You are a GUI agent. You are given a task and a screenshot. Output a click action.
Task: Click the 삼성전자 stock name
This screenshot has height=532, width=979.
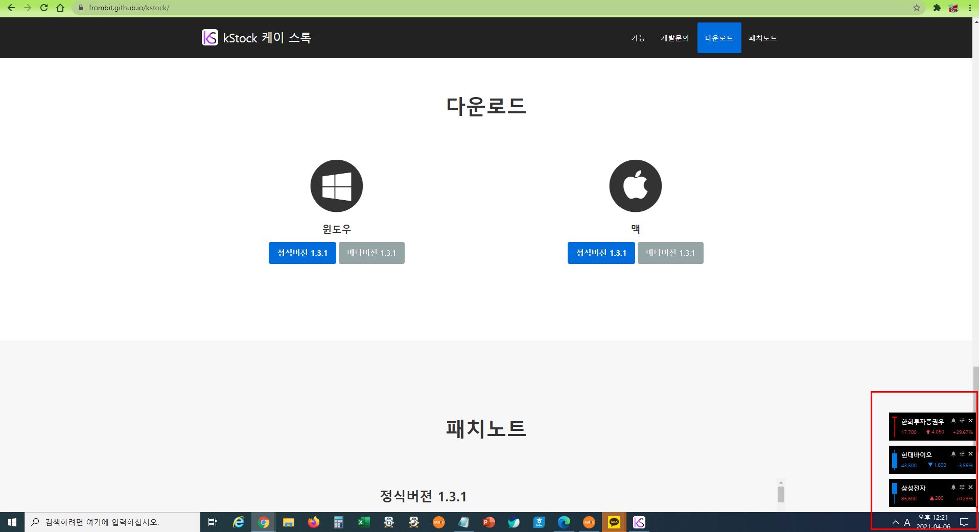tap(913, 488)
